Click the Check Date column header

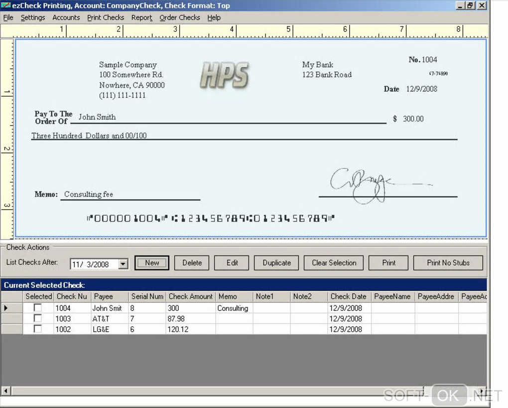(350, 296)
